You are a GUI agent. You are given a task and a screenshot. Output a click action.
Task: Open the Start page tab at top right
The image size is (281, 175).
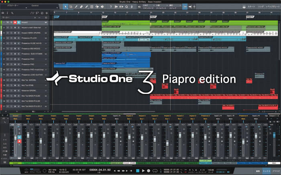[251, 7]
